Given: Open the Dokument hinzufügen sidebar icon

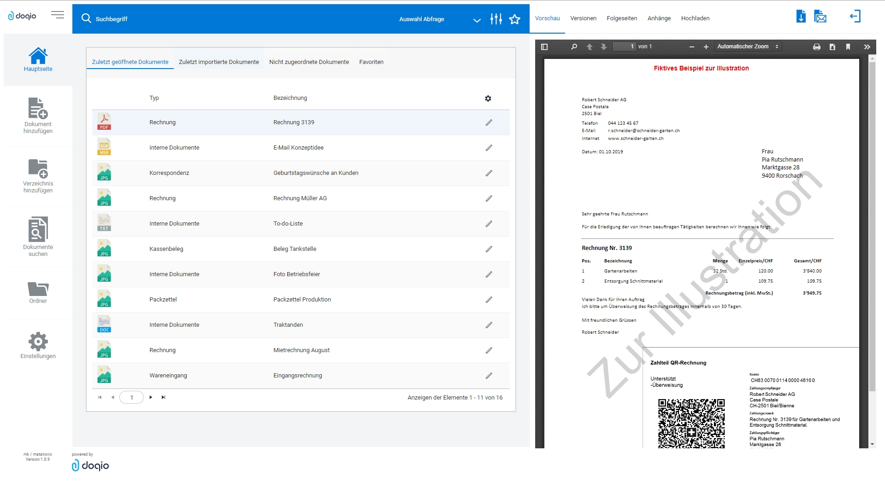Looking at the screenshot, I should [x=38, y=115].
